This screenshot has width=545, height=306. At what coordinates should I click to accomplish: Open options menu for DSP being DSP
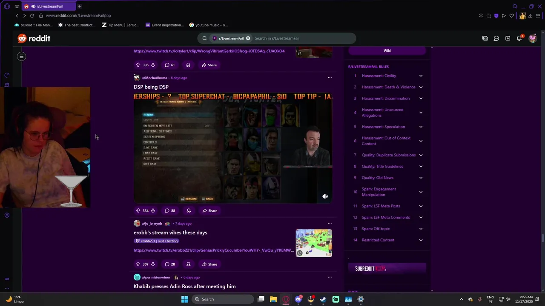point(330,78)
